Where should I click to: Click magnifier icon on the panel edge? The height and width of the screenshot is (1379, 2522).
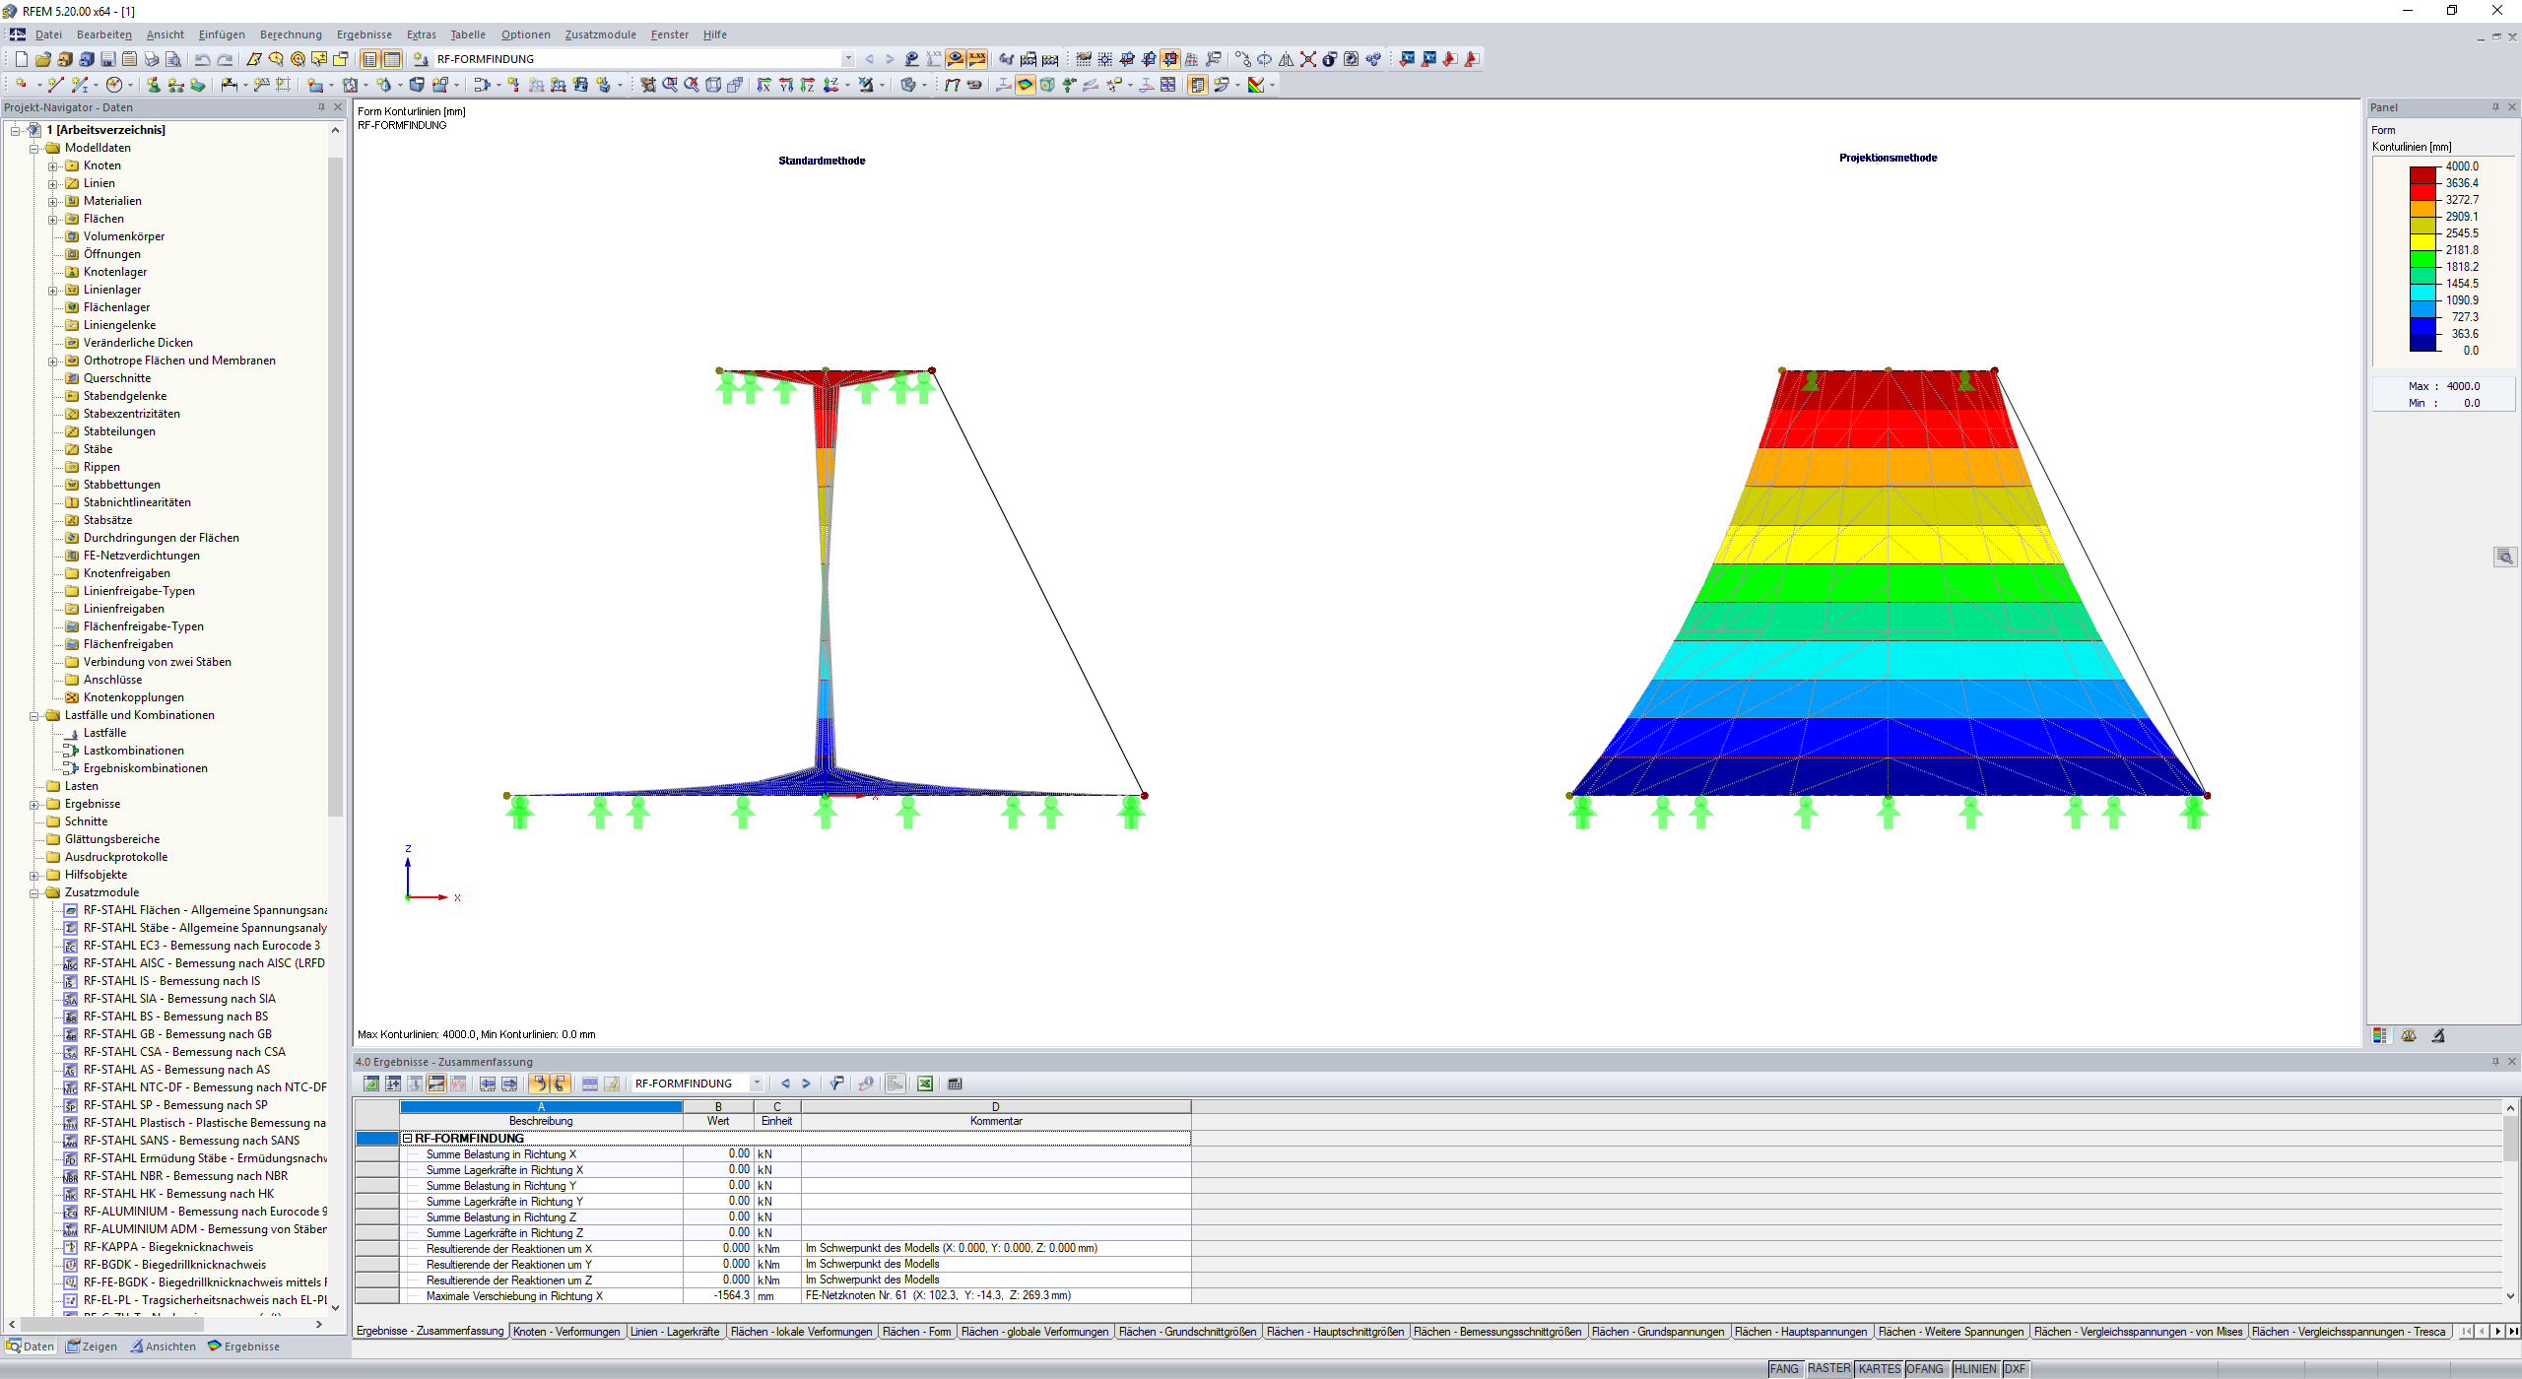[2504, 558]
